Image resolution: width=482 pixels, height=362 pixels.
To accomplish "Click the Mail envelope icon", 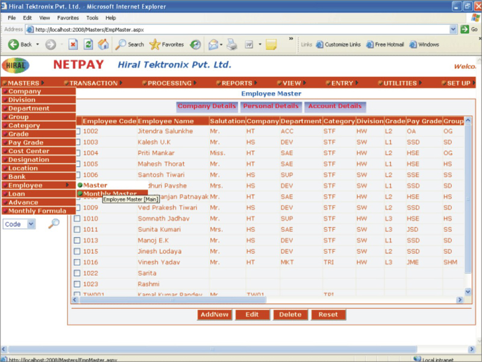I will 213,45.
